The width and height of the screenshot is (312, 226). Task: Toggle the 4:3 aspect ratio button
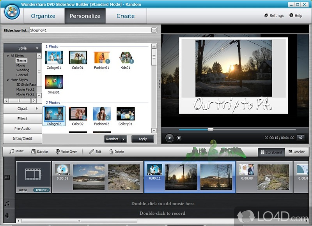[x=300, y=138]
